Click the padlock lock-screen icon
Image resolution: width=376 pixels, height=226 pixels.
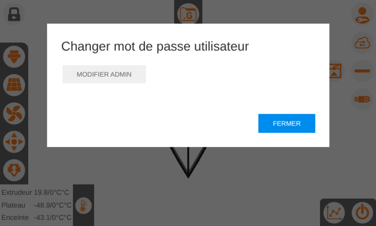pos(14,15)
